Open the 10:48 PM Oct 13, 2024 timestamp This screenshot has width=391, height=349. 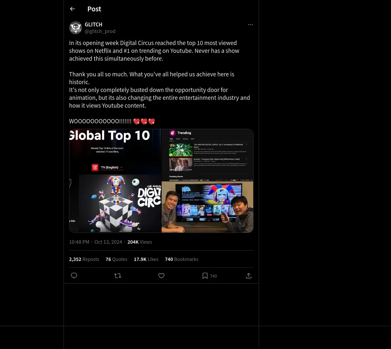(95, 242)
